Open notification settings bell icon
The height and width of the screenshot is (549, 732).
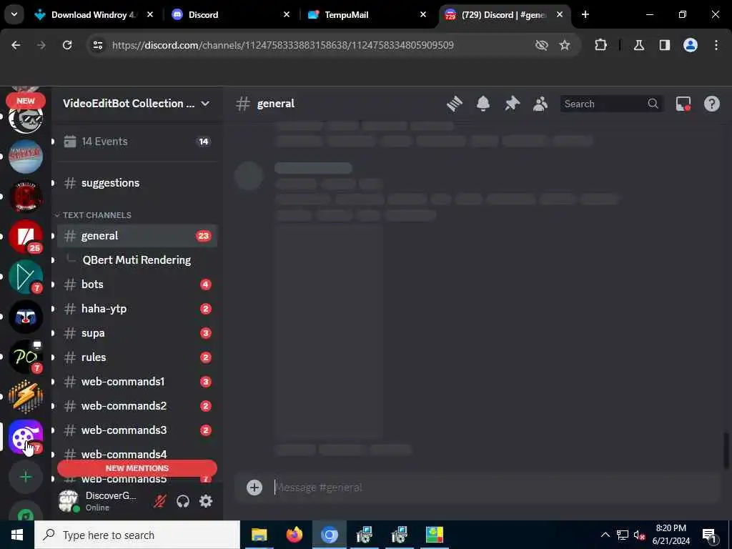tap(483, 104)
